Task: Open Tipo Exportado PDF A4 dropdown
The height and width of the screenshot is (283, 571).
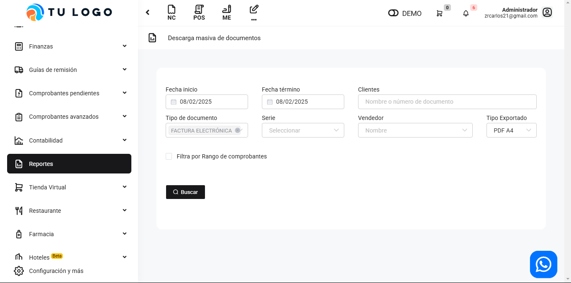Action: coord(511,130)
